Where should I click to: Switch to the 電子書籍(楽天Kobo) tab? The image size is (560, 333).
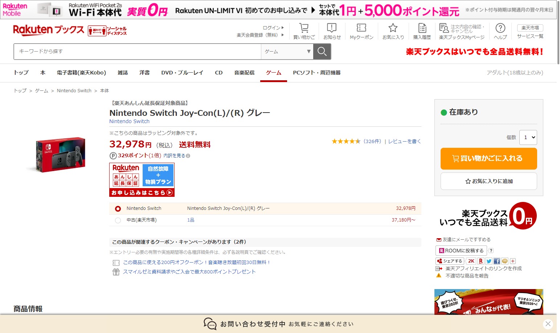82,73
